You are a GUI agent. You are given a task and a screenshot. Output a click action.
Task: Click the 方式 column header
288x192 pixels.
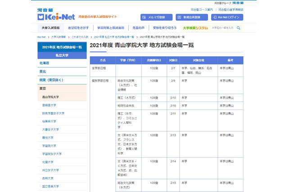103,60
